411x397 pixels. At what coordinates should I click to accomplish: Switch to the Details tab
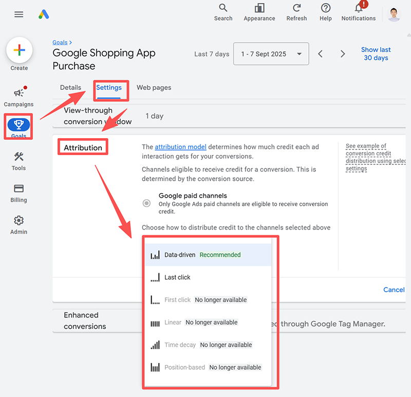click(70, 87)
